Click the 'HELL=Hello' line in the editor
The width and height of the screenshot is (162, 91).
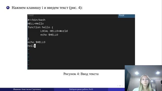(x=36, y=24)
